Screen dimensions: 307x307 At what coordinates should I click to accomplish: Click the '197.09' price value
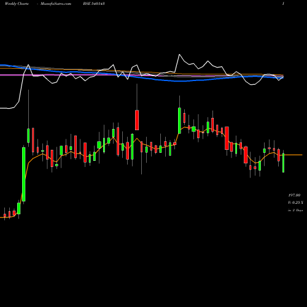[294, 195]
